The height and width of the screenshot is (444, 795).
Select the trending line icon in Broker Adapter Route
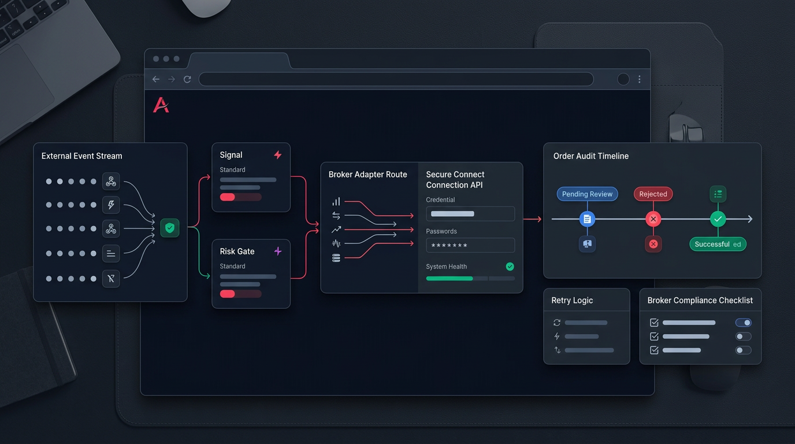pyautogui.click(x=336, y=230)
